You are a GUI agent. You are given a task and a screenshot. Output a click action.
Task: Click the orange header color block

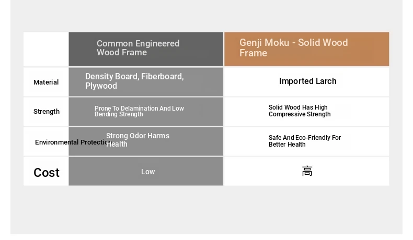coord(306,49)
